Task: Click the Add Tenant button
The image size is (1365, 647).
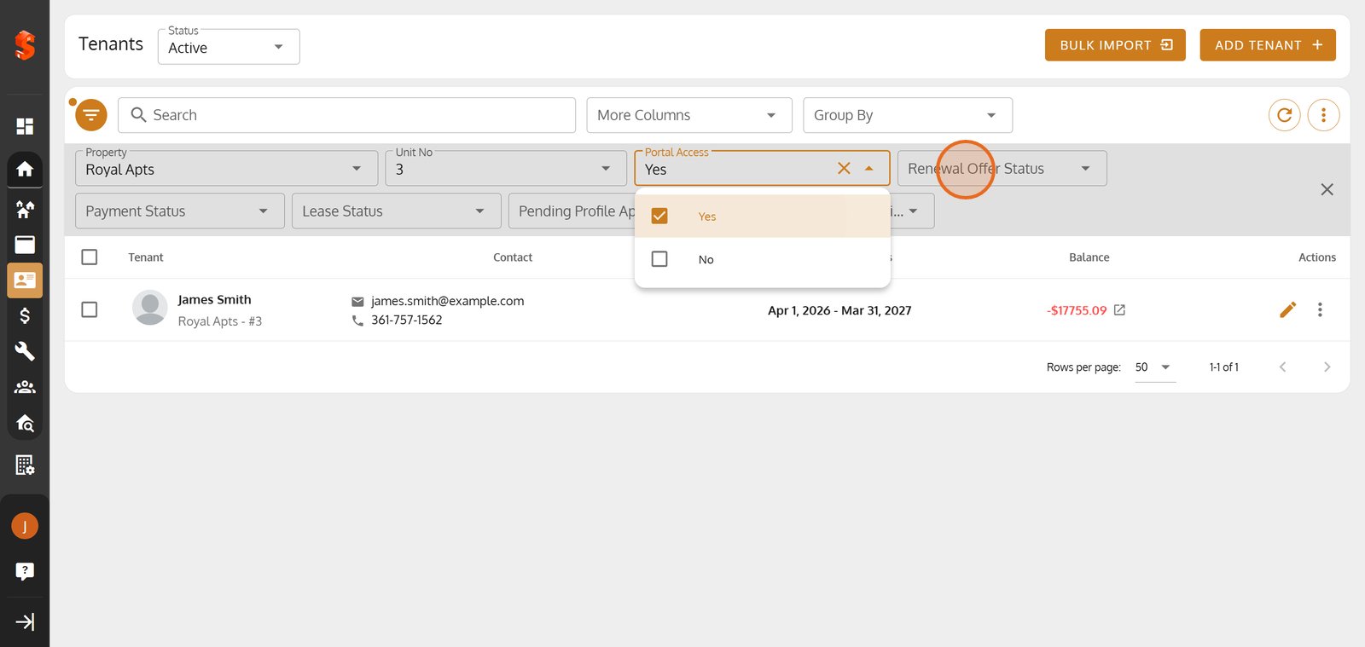Action: click(1268, 45)
